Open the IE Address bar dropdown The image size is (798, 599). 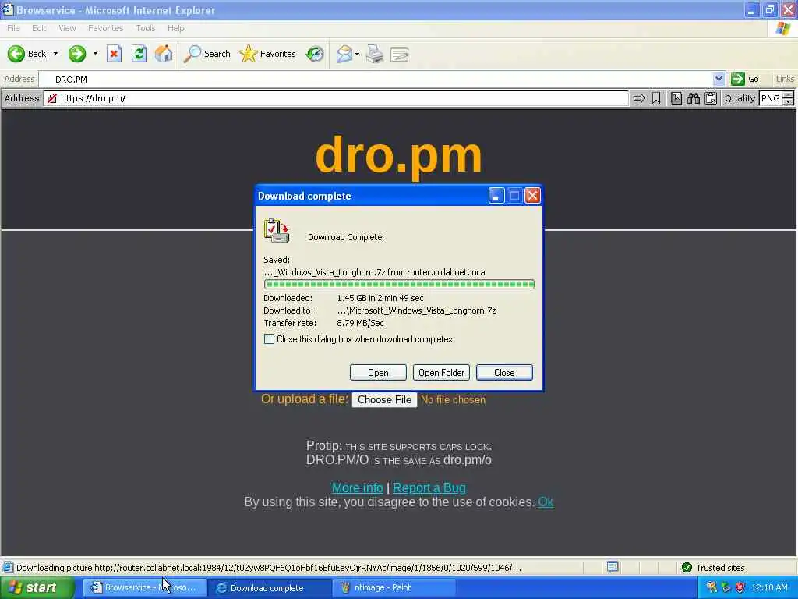718,79
